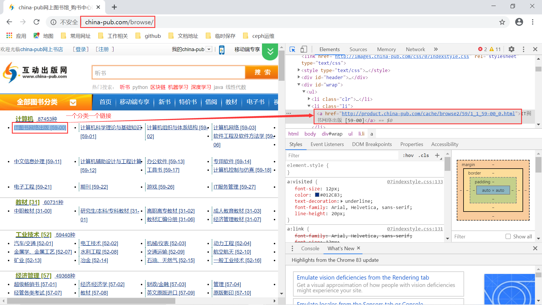This screenshot has height=305, width=542.
Task: Open the ceph运维 bookmark folder
Action: tap(259, 36)
